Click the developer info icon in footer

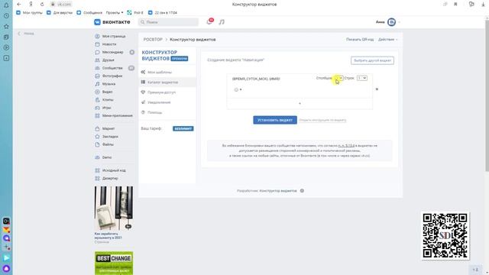tap(302, 191)
